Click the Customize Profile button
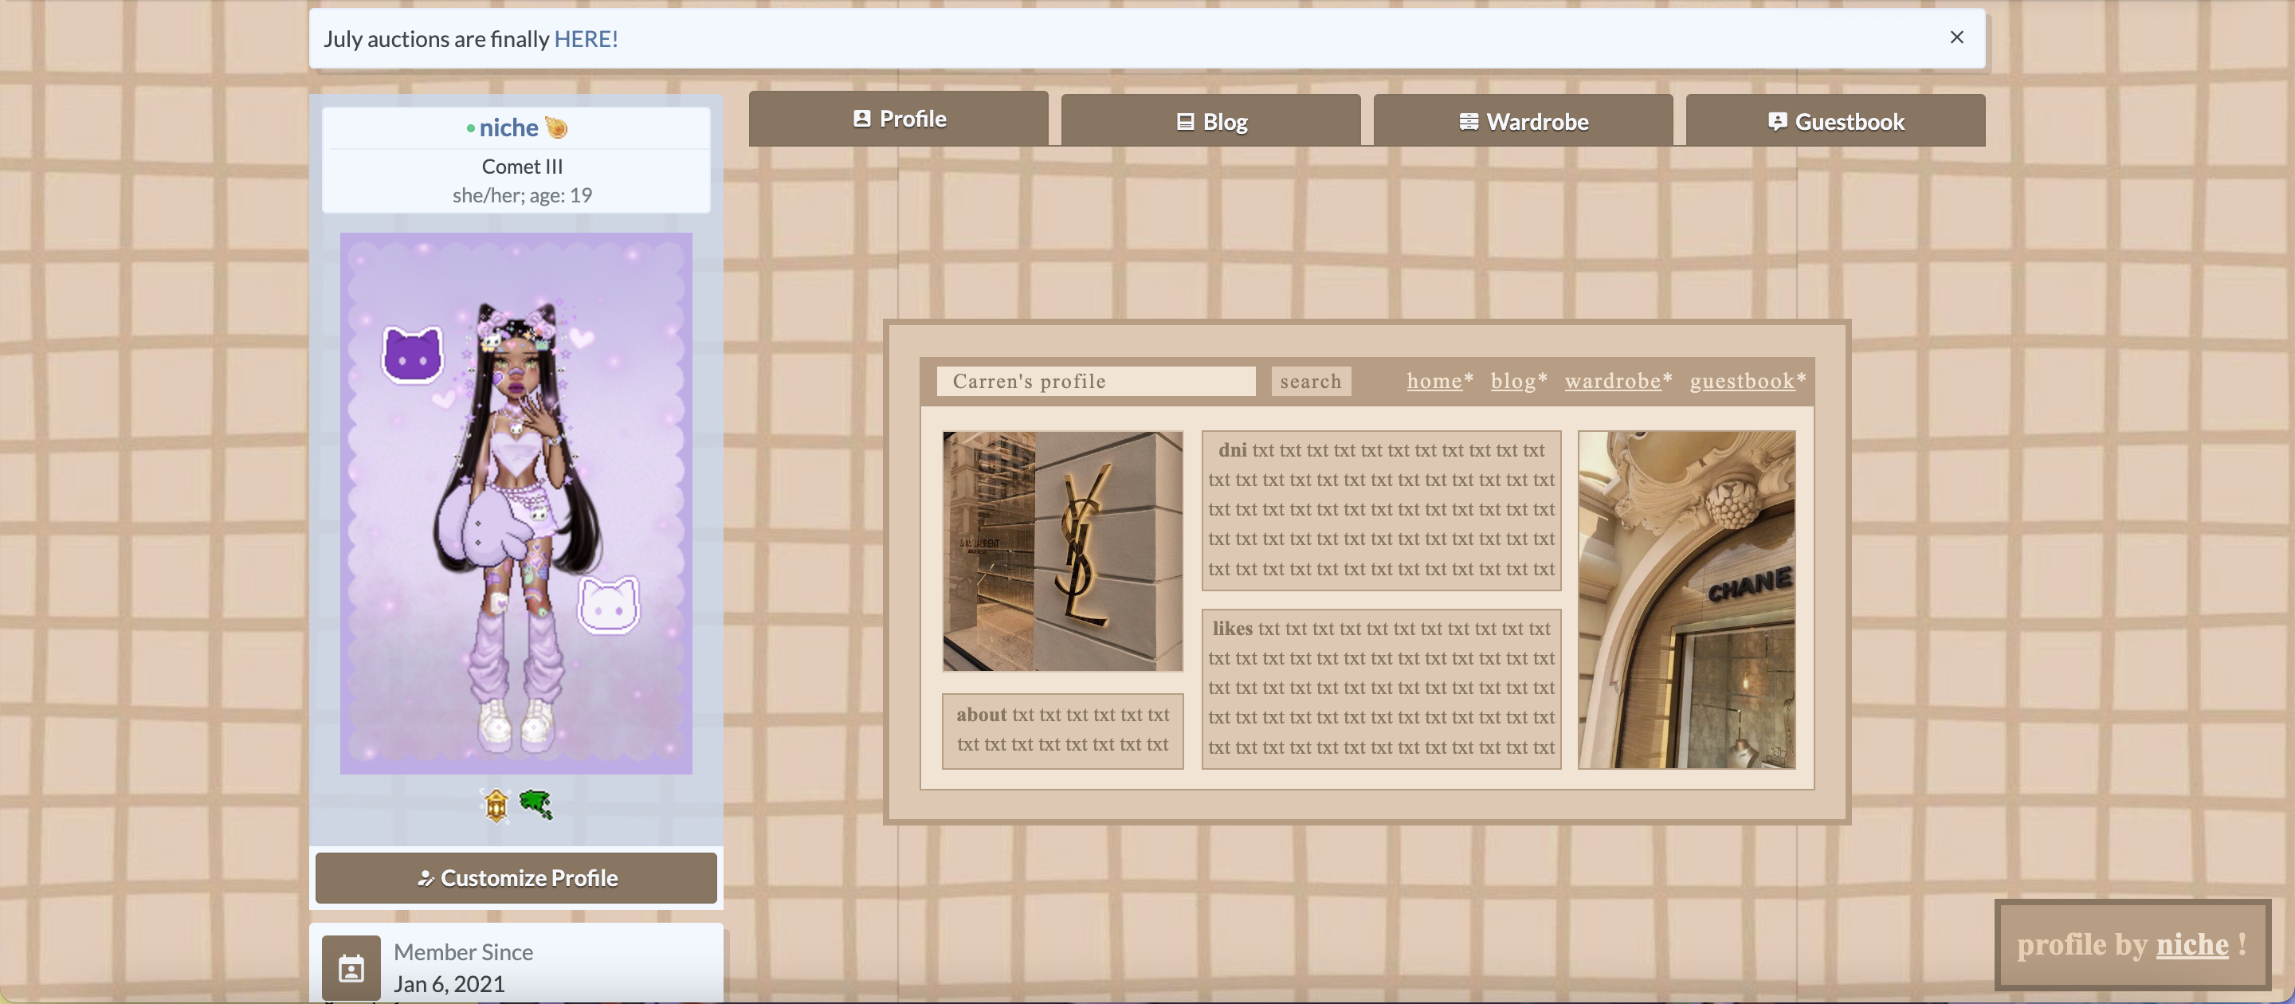 [516, 878]
